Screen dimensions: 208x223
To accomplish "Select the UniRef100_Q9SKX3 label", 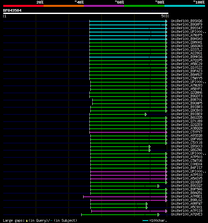I will [187, 146].
